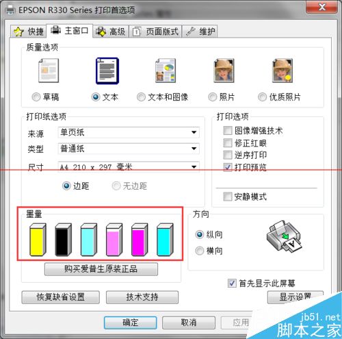Screen dimensions: 342x339
Task: Choose the 无边距 radio option
Action: click(116, 186)
